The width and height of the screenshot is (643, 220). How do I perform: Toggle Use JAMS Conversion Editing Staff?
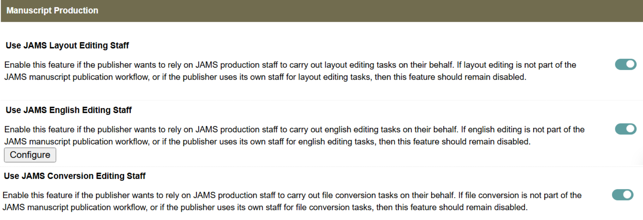[x=623, y=195]
